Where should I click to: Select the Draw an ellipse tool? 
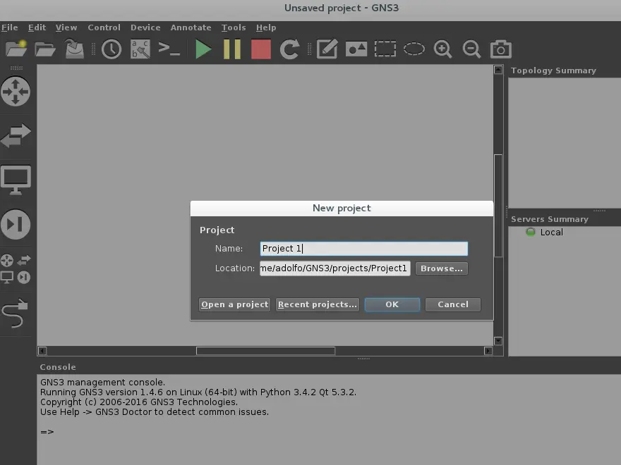click(x=414, y=49)
